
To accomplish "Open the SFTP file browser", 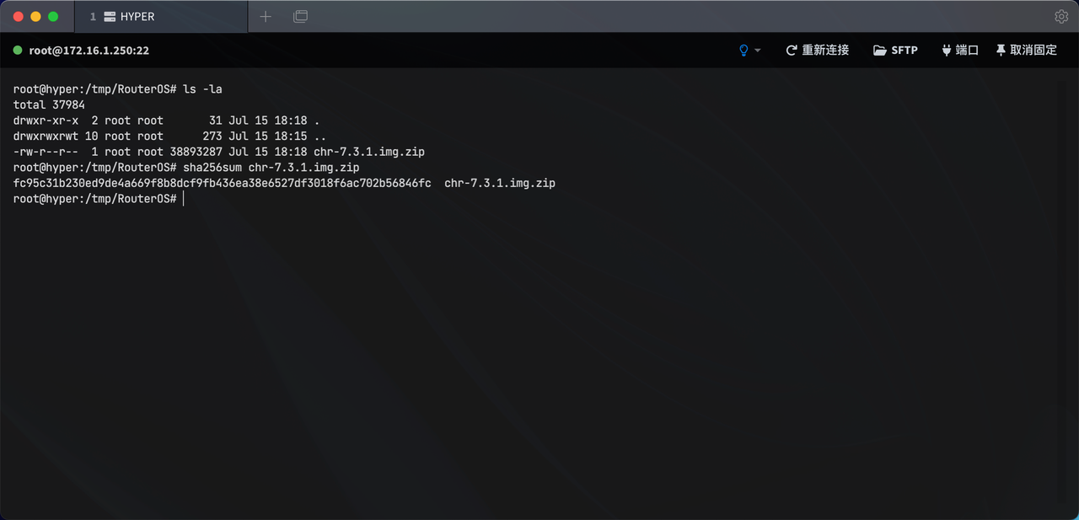I will (x=895, y=51).
